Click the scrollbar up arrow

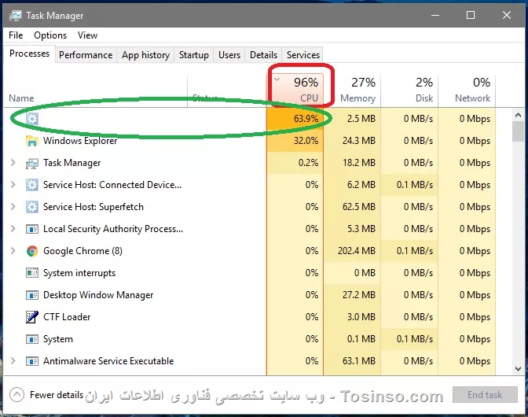click(519, 116)
